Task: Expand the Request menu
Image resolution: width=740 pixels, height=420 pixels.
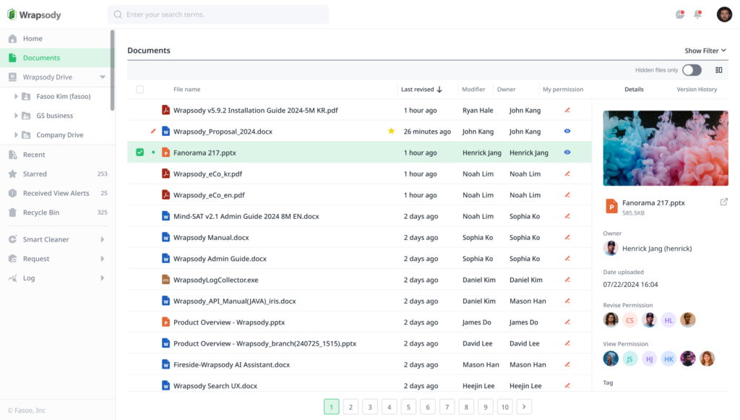Action: [103, 259]
